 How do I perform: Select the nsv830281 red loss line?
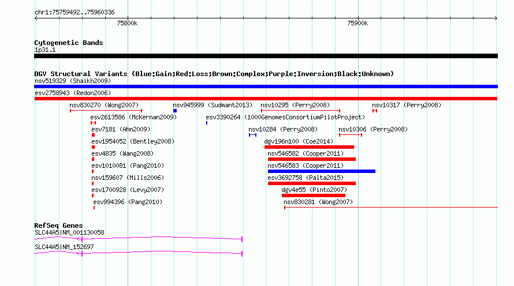391,208
